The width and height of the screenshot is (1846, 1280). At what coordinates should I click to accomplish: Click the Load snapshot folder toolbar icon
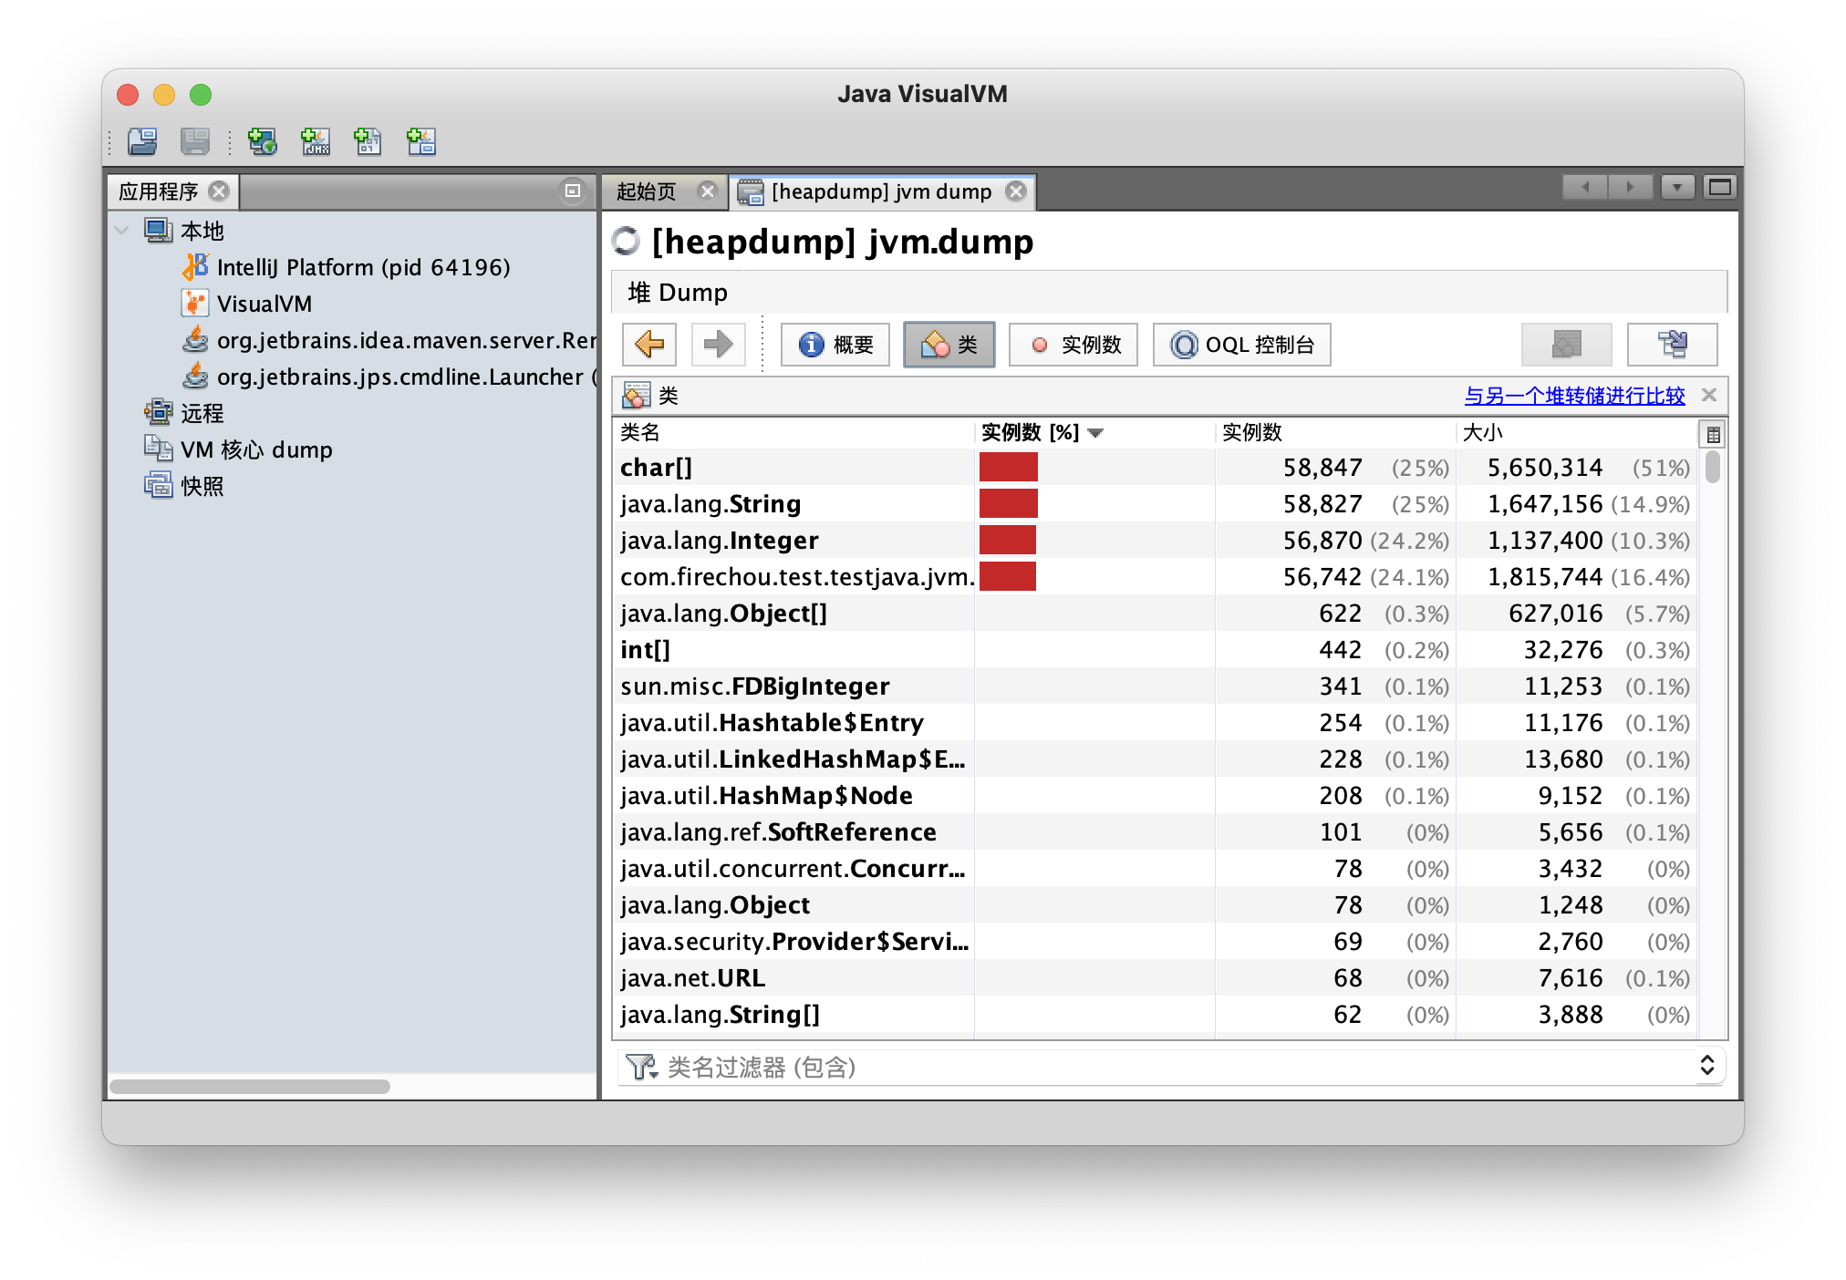coord(142,141)
